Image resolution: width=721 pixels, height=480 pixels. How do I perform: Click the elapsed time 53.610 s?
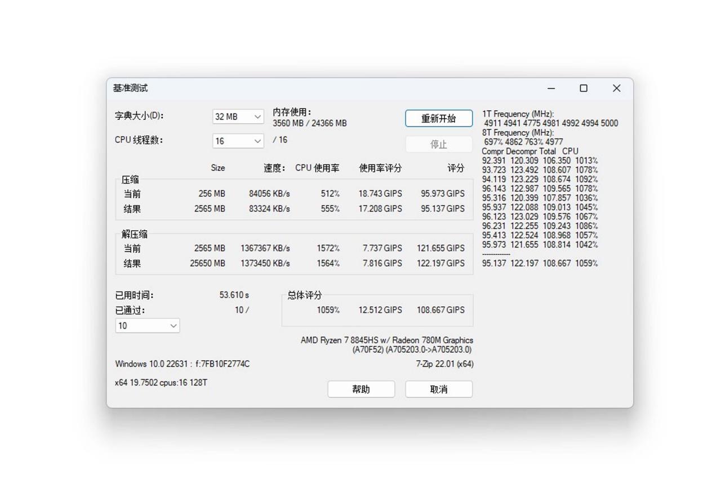click(x=234, y=295)
